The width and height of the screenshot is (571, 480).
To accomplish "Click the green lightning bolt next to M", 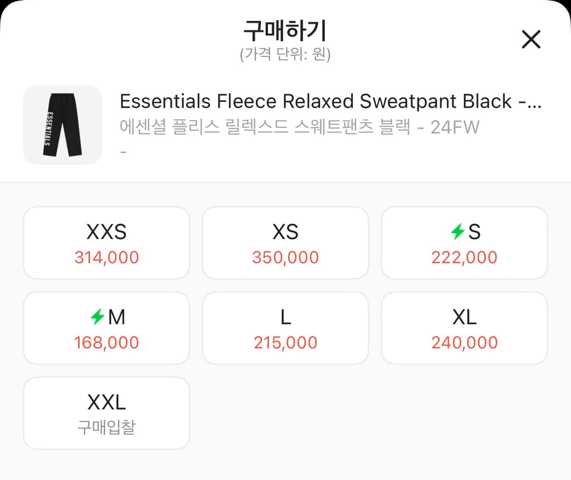I will pos(97,317).
